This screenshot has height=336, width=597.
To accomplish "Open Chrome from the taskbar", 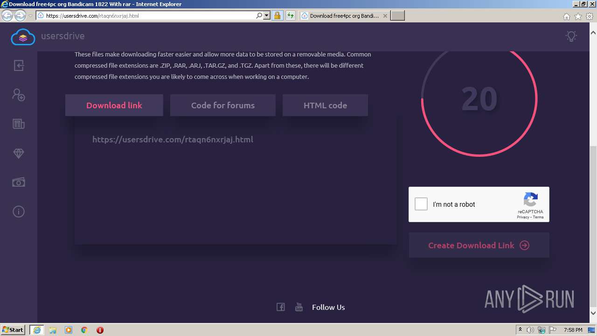I will (84, 330).
